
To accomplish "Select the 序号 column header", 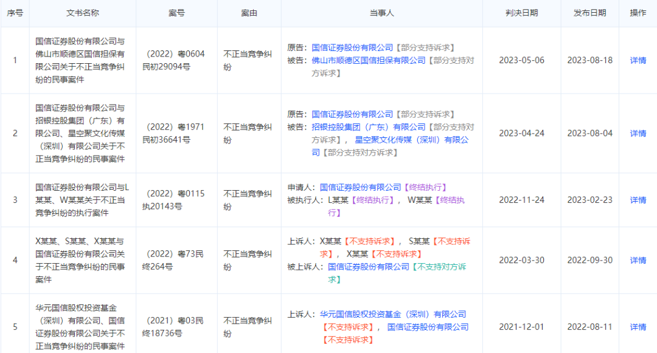I will pos(15,13).
